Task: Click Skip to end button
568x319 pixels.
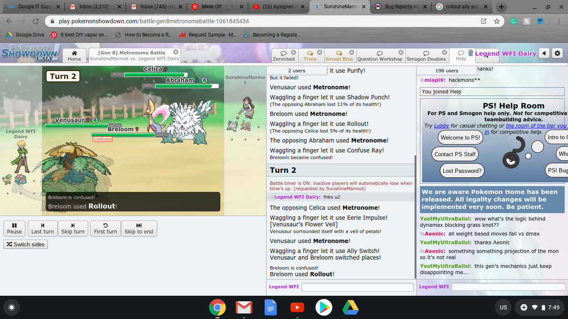Action: click(139, 228)
